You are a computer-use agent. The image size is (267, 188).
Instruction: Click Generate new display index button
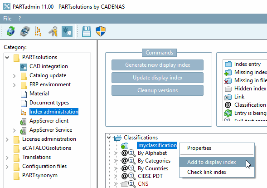157,65
